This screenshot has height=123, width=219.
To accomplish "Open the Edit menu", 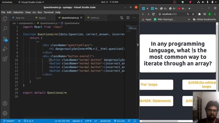I will click(9, 12).
